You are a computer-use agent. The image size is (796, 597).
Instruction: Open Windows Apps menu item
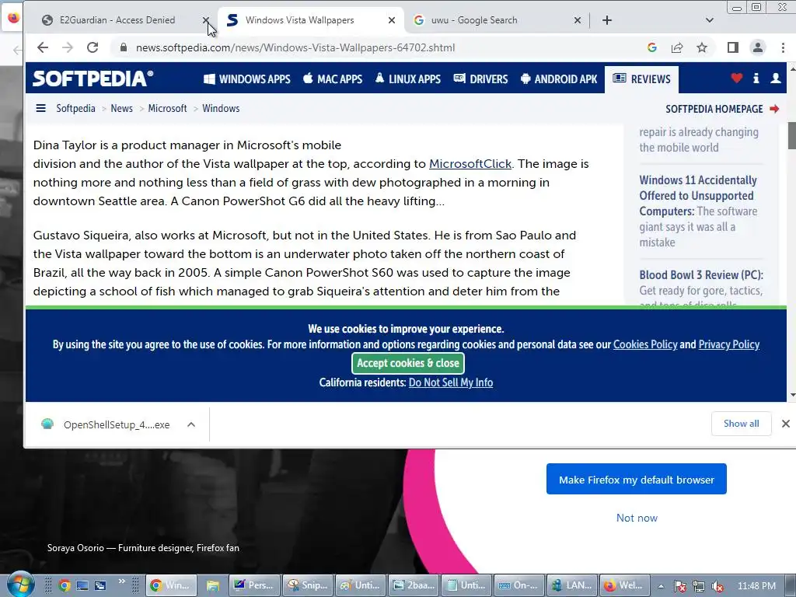tap(247, 79)
